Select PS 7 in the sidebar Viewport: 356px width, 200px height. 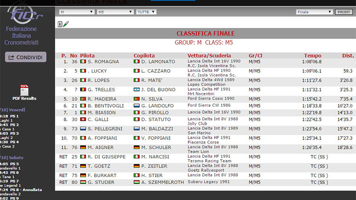[14, 181]
